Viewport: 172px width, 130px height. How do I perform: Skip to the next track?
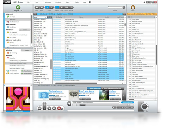(x=54, y=108)
